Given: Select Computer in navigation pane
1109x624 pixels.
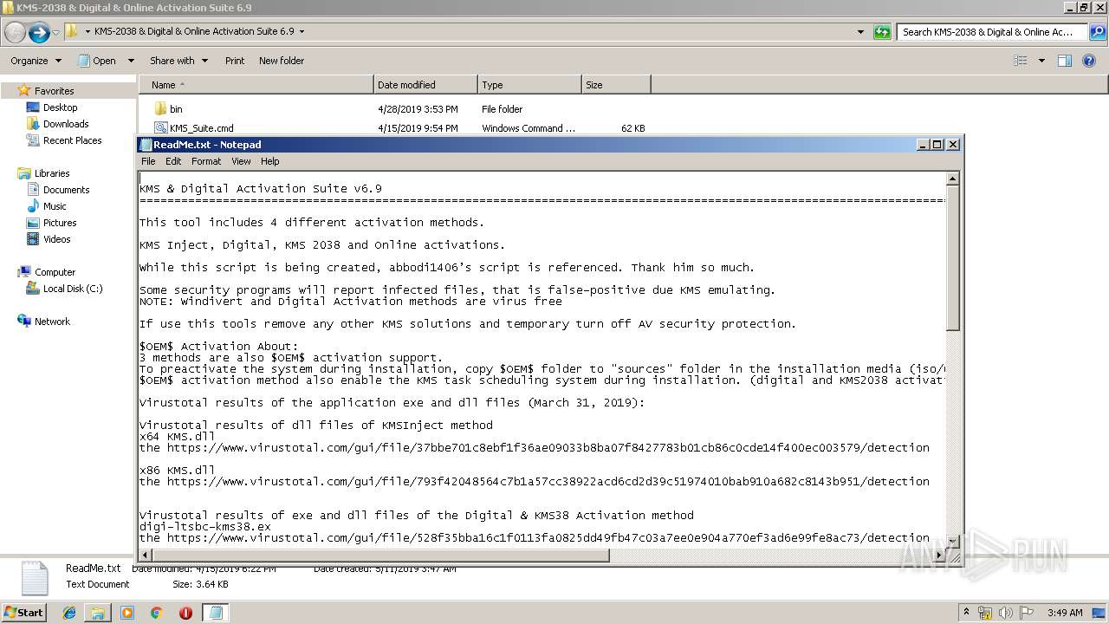Looking at the screenshot, I should [55, 272].
